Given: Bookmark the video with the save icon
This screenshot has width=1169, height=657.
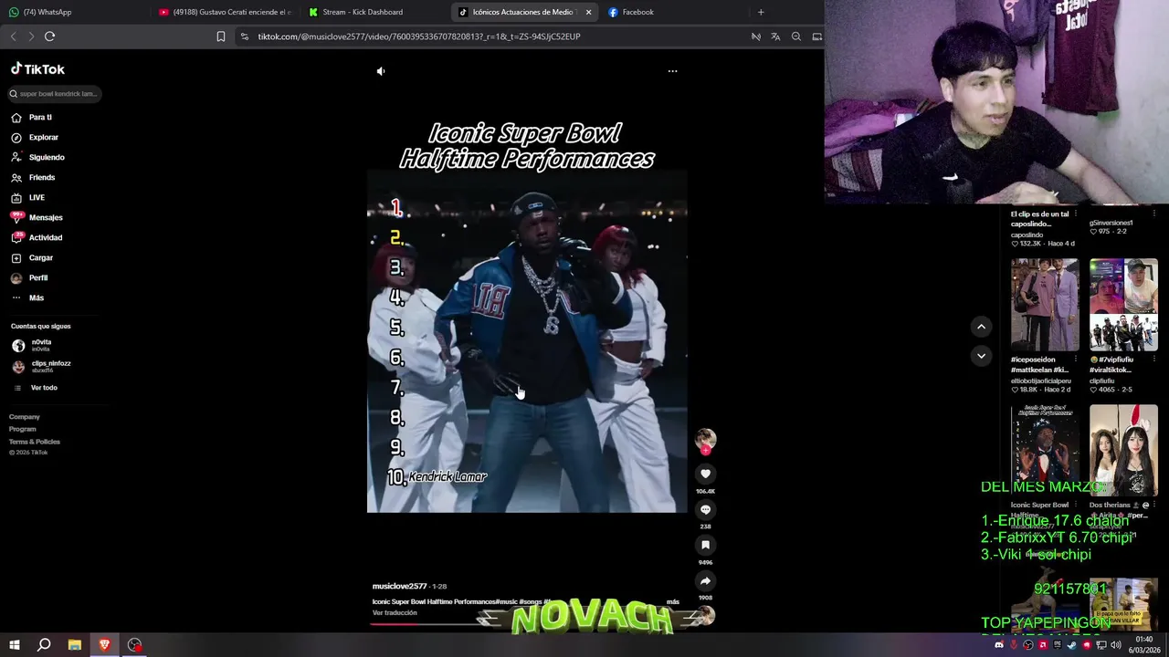Looking at the screenshot, I should point(705,545).
